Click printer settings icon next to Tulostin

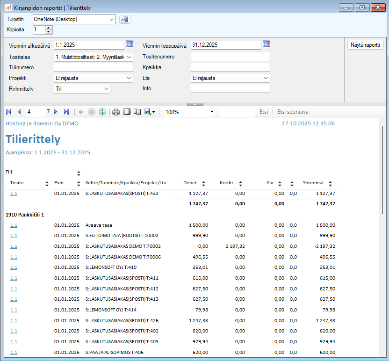124,19
